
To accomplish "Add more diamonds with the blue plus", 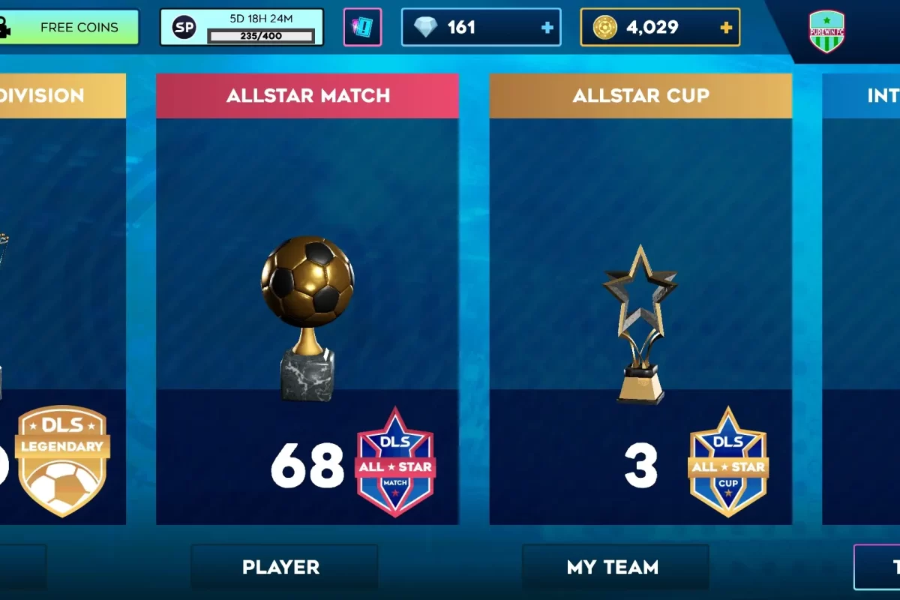I will (x=547, y=28).
